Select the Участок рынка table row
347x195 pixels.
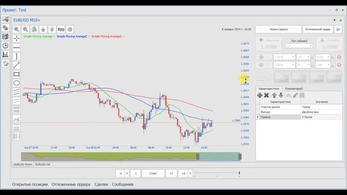pos(299,107)
